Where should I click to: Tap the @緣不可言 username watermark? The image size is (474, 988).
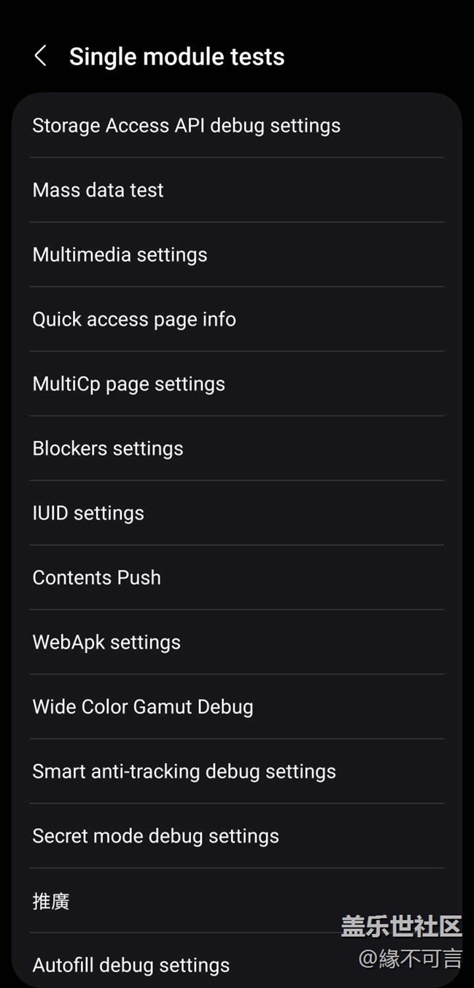point(410,958)
